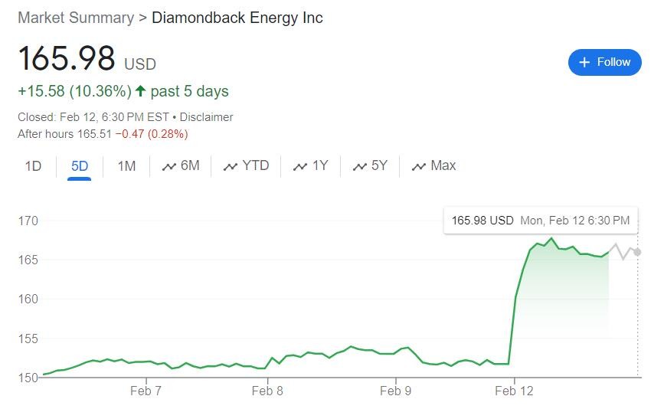Click the Feb 8 date label

267,391
